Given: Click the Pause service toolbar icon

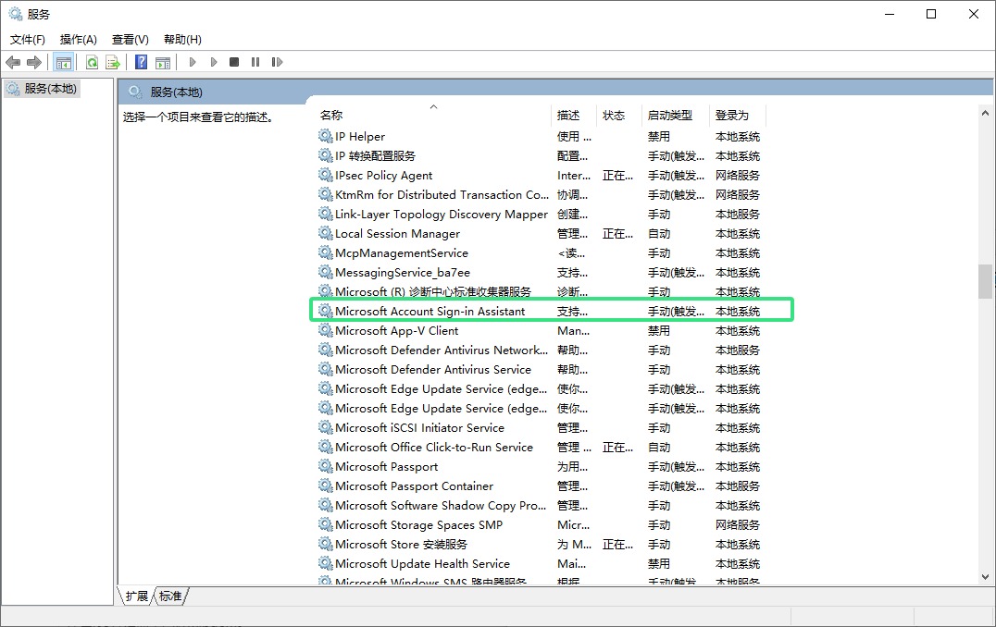Looking at the screenshot, I should click(x=255, y=62).
